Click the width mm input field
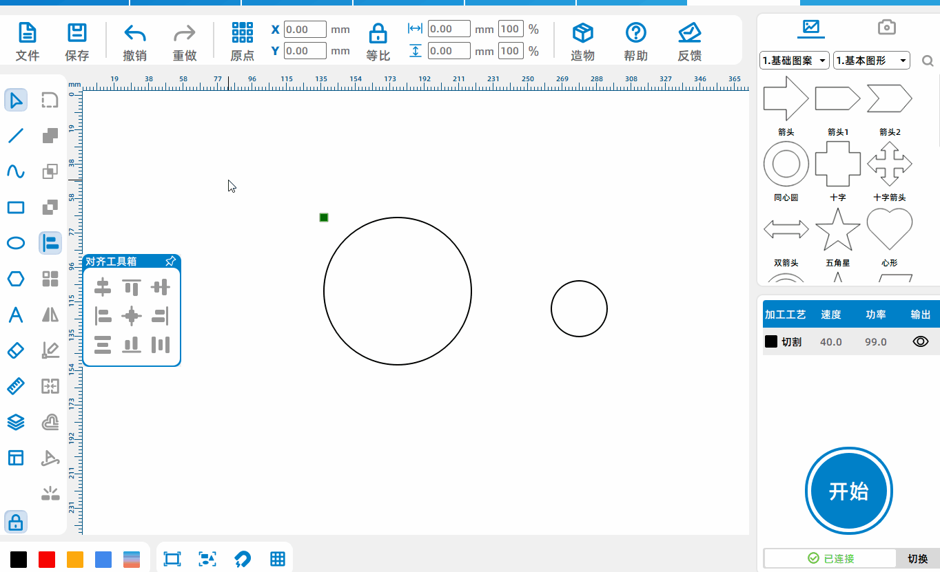The image size is (940, 572). 449,29
